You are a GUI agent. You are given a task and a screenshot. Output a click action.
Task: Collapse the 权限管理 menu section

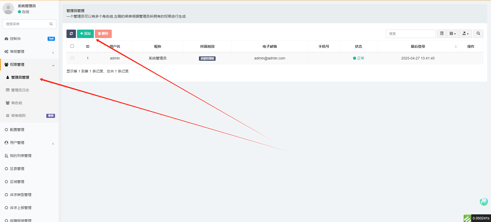point(17,65)
